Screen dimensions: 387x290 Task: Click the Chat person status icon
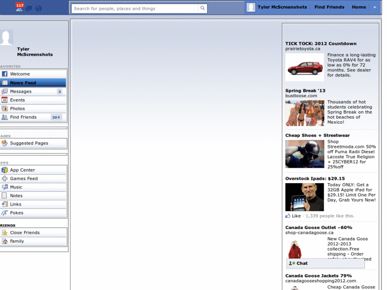pyautogui.click(x=292, y=263)
